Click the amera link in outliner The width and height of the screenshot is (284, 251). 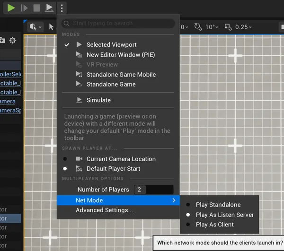pyautogui.click(x=8, y=101)
